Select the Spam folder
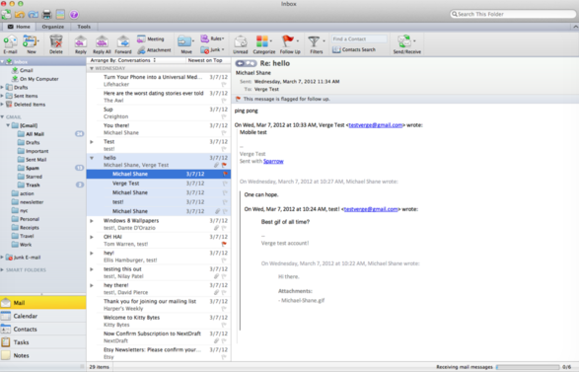The width and height of the screenshot is (579, 372). [33, 168]
